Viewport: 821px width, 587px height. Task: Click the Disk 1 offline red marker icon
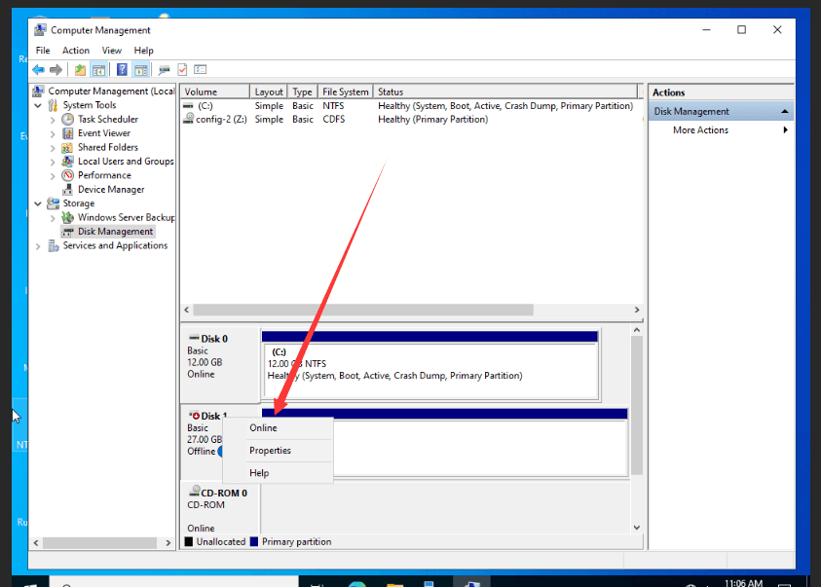tap(194, 416)
